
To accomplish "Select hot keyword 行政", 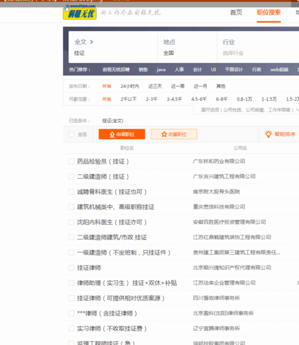I will pyautogui.click(x=257, y=70).
